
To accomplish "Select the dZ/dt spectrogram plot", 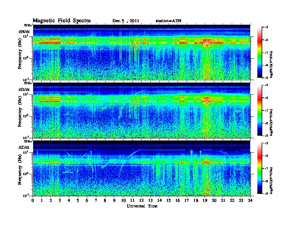I will tap(141, 168).
